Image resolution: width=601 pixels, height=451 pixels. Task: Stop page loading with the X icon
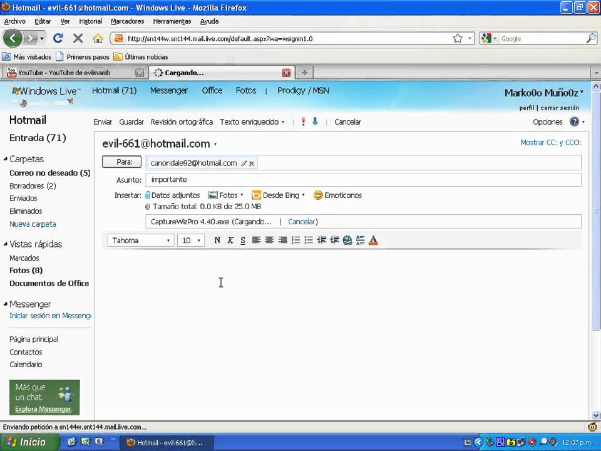point(78,38)
